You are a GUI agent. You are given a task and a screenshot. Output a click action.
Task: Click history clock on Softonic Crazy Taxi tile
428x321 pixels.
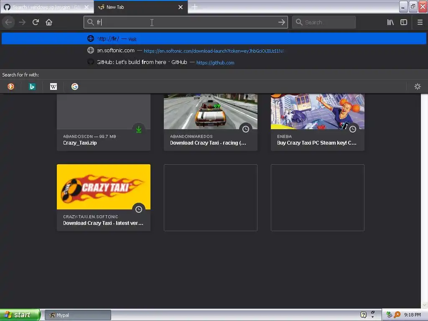point(139,209)
